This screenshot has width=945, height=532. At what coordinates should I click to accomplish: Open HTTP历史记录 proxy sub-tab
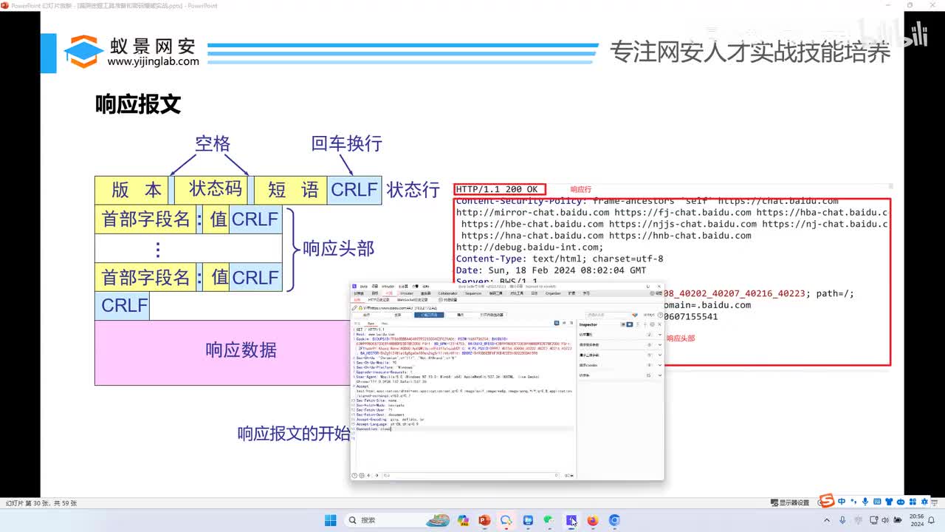tap(379, 300)
